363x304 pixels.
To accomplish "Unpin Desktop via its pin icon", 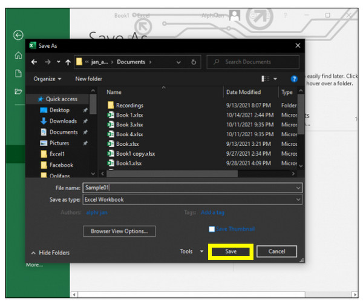I will pos(85,110).
